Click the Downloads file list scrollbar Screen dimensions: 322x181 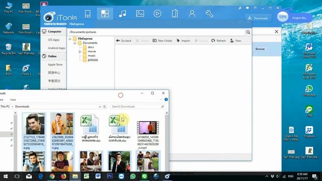point(167,142)
